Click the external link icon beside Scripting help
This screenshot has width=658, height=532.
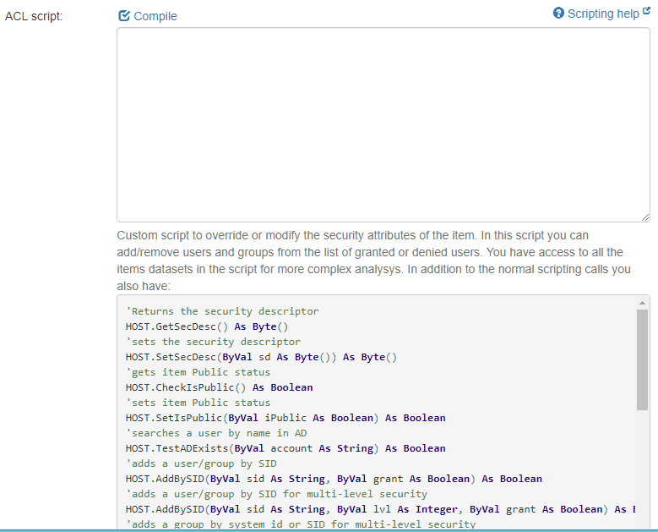pyautogui.click(x=646, y=13)
